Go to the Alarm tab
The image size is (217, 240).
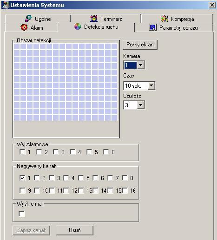pos(32,27)
